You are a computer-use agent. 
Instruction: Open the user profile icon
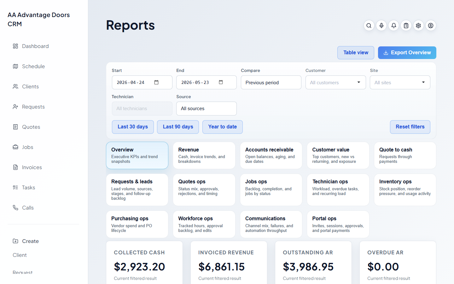(431, 26)
